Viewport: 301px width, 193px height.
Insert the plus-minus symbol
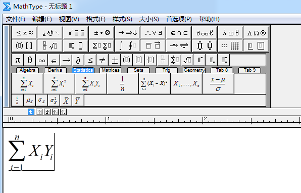[115, 60]
